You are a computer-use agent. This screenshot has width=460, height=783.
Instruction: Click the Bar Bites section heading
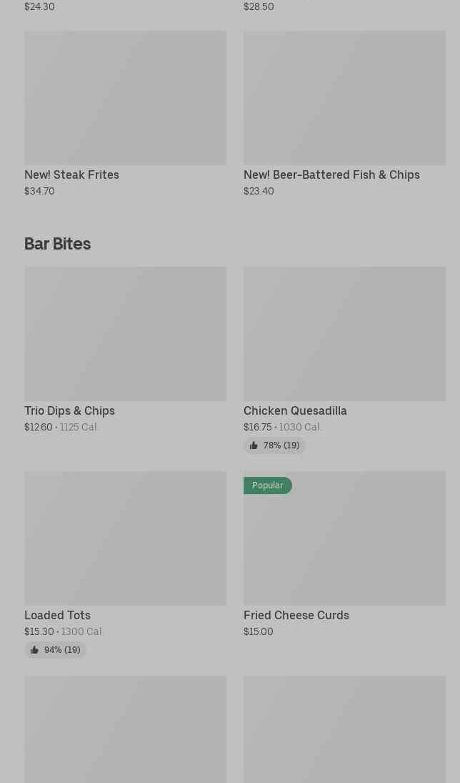tap(57, 244)
